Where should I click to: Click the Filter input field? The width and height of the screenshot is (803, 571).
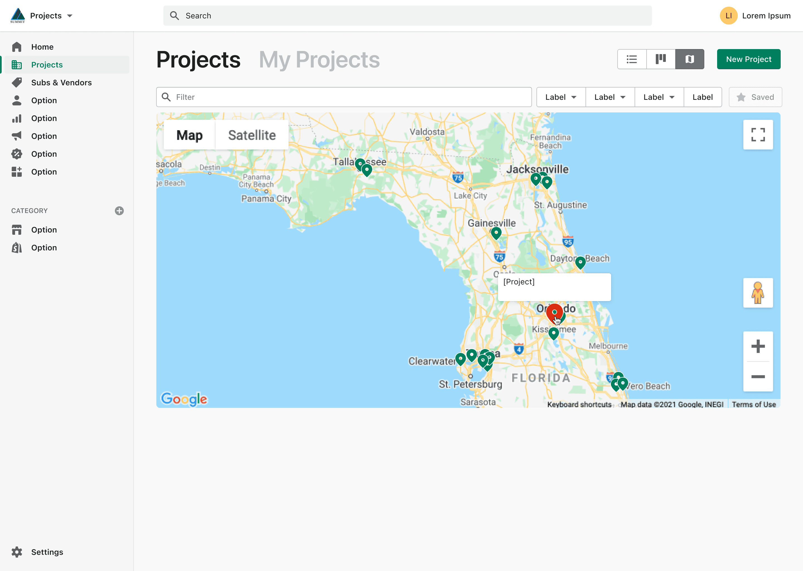tap(344, 97)
